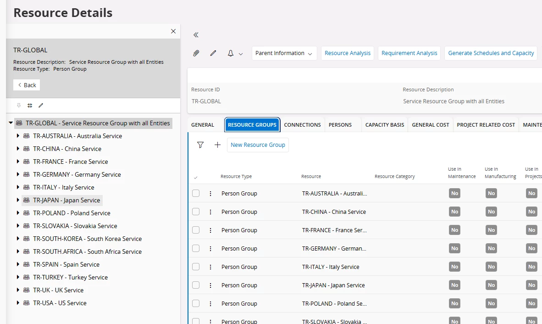Open the Connections tab
The height and width of the screenshot is (324, 542).
pos(303,125)
